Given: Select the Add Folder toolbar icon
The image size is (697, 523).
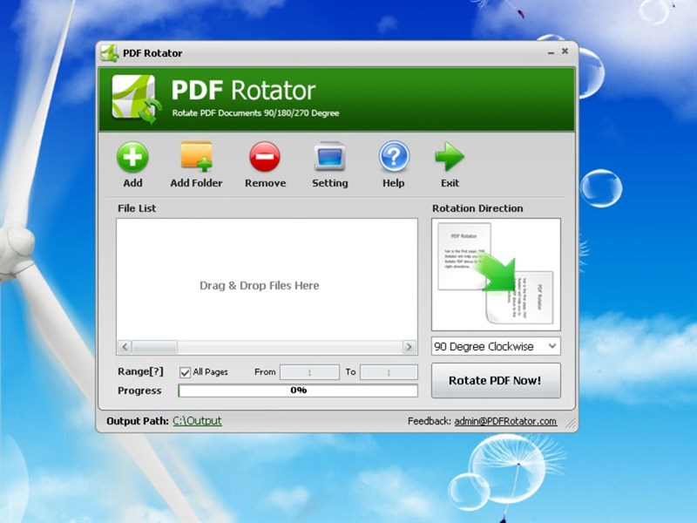Looking at the screenshot, I should (196, 164).
